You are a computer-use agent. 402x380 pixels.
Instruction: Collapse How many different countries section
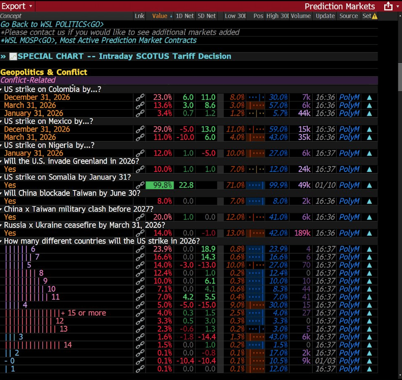[2, 242]
